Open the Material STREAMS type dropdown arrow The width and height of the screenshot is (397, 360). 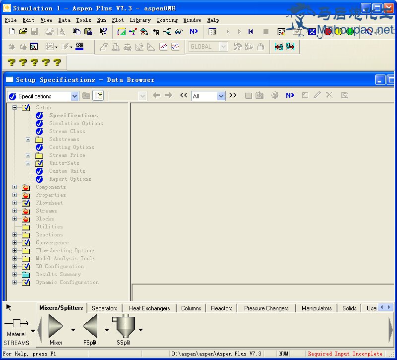tap(33, 331)
